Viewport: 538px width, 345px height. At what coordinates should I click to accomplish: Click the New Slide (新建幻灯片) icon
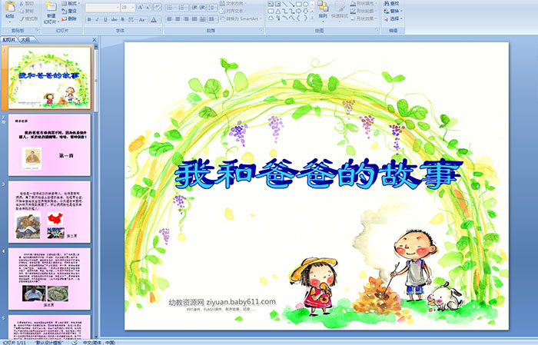(x=51, y=8)
